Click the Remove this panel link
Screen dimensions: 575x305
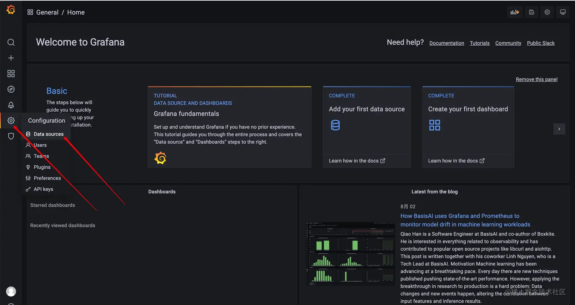click(x=536, y=79)
